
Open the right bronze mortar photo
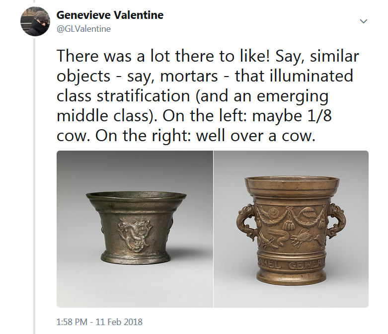pos(291,229)
